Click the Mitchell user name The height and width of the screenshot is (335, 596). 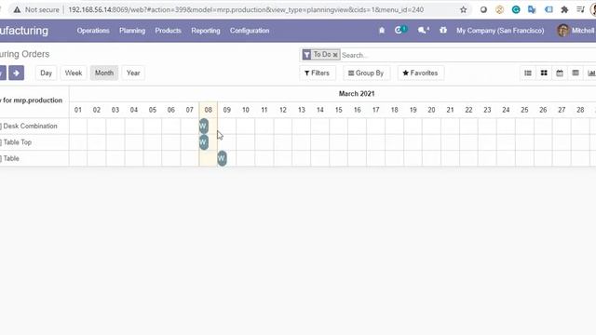tap(584, 31)
